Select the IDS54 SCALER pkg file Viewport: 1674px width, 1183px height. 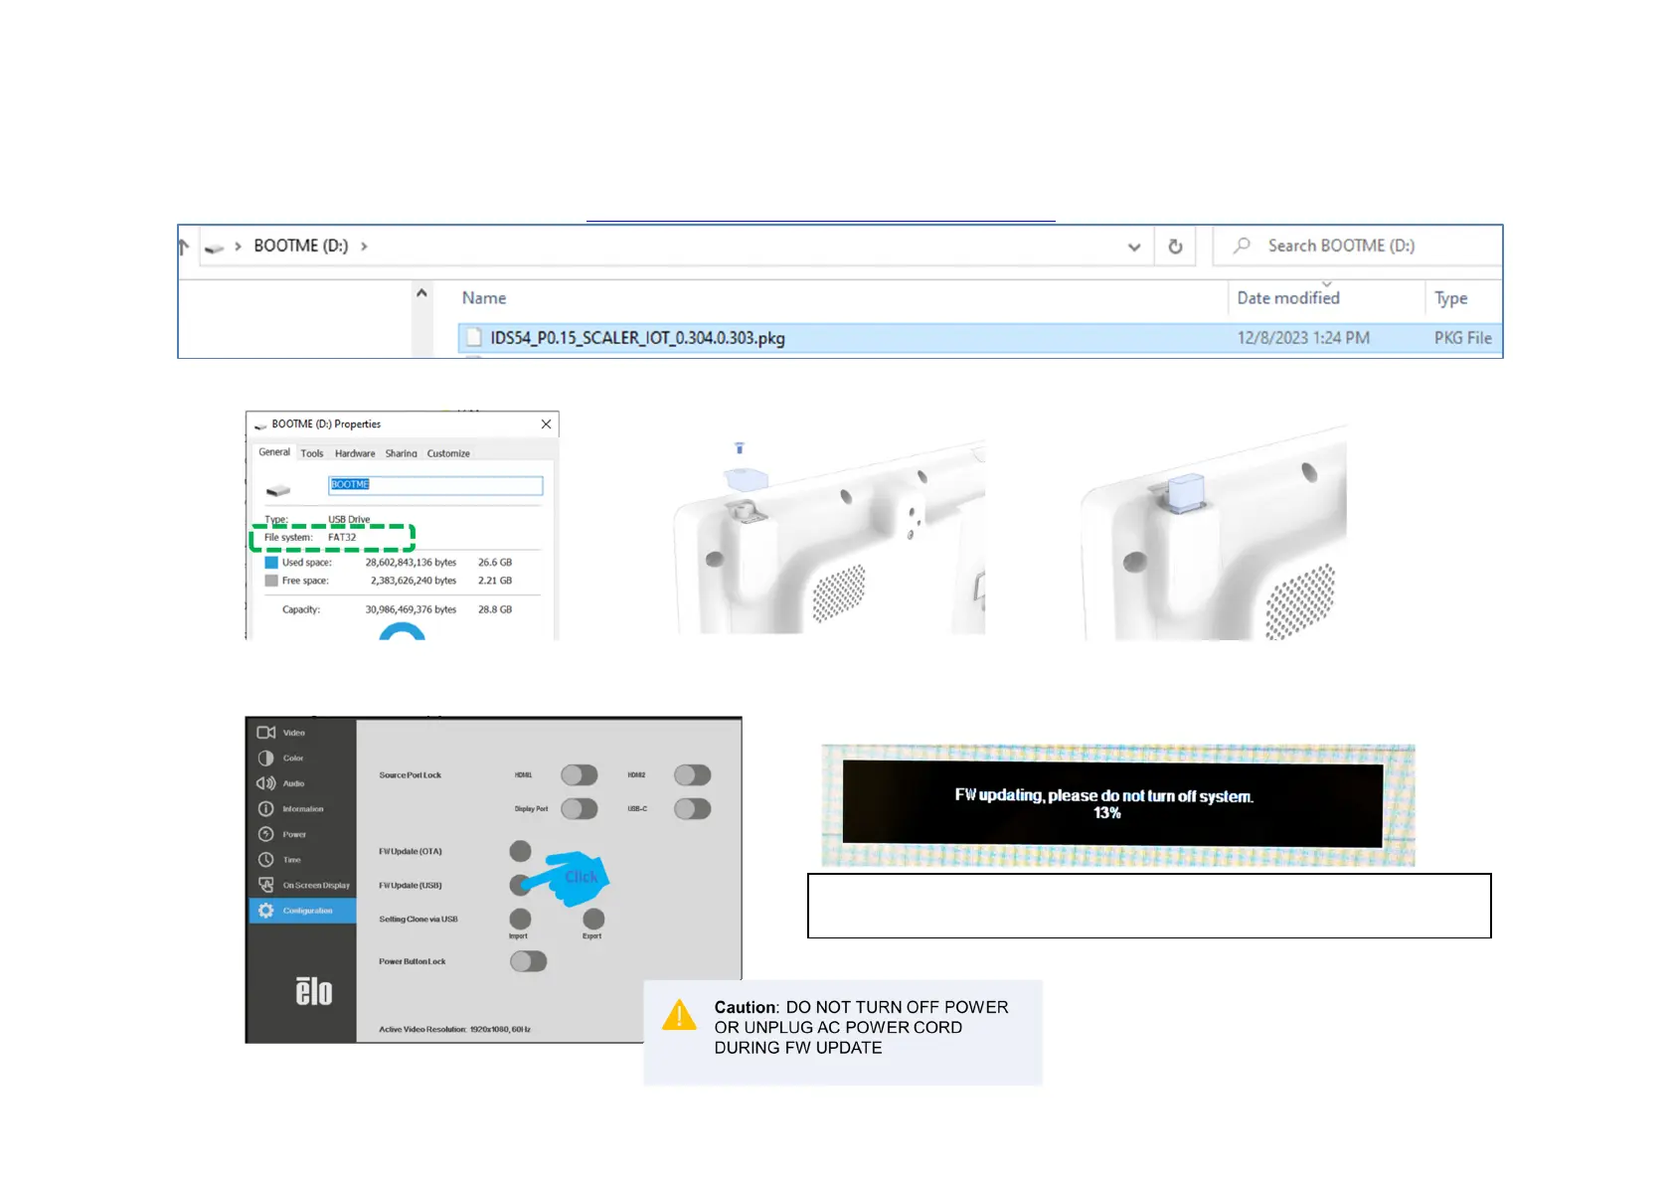pos(637,338)
